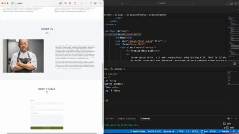Screen dimensions: 239x134
Task: Click the search icon in pasta toolbar
Action: (100, 3)
